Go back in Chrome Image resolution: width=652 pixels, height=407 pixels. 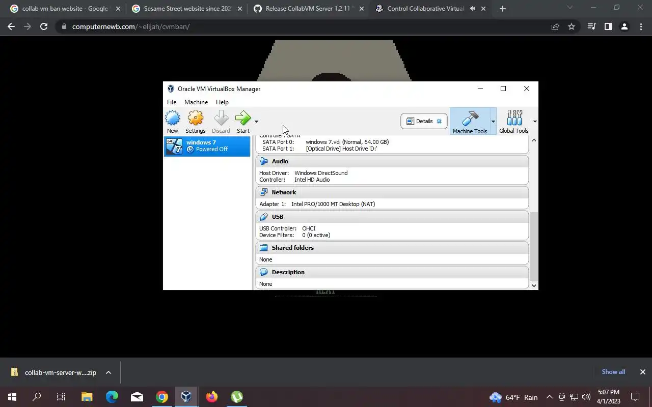point(11,26)
